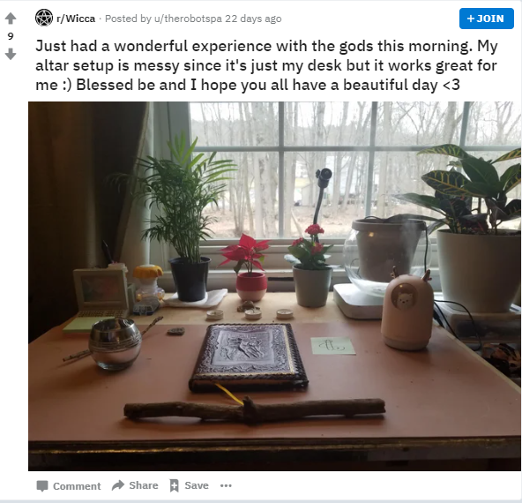Expand the altar desk photo
The height and width of the screenshot is (503, 522).
coord(274,286)
